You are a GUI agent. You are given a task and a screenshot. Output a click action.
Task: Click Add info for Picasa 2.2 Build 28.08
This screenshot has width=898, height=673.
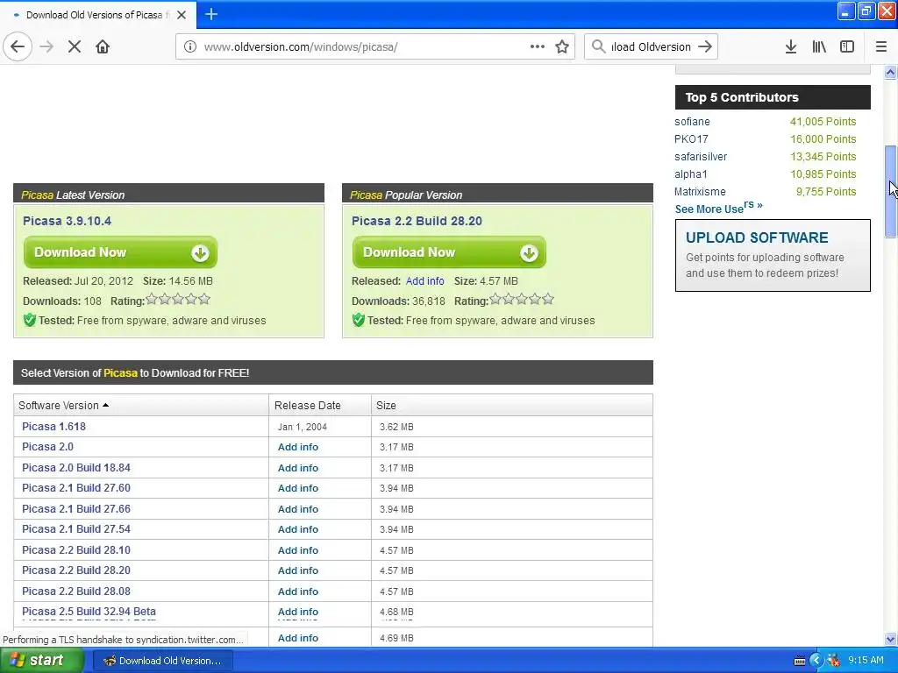coord(298,592)
